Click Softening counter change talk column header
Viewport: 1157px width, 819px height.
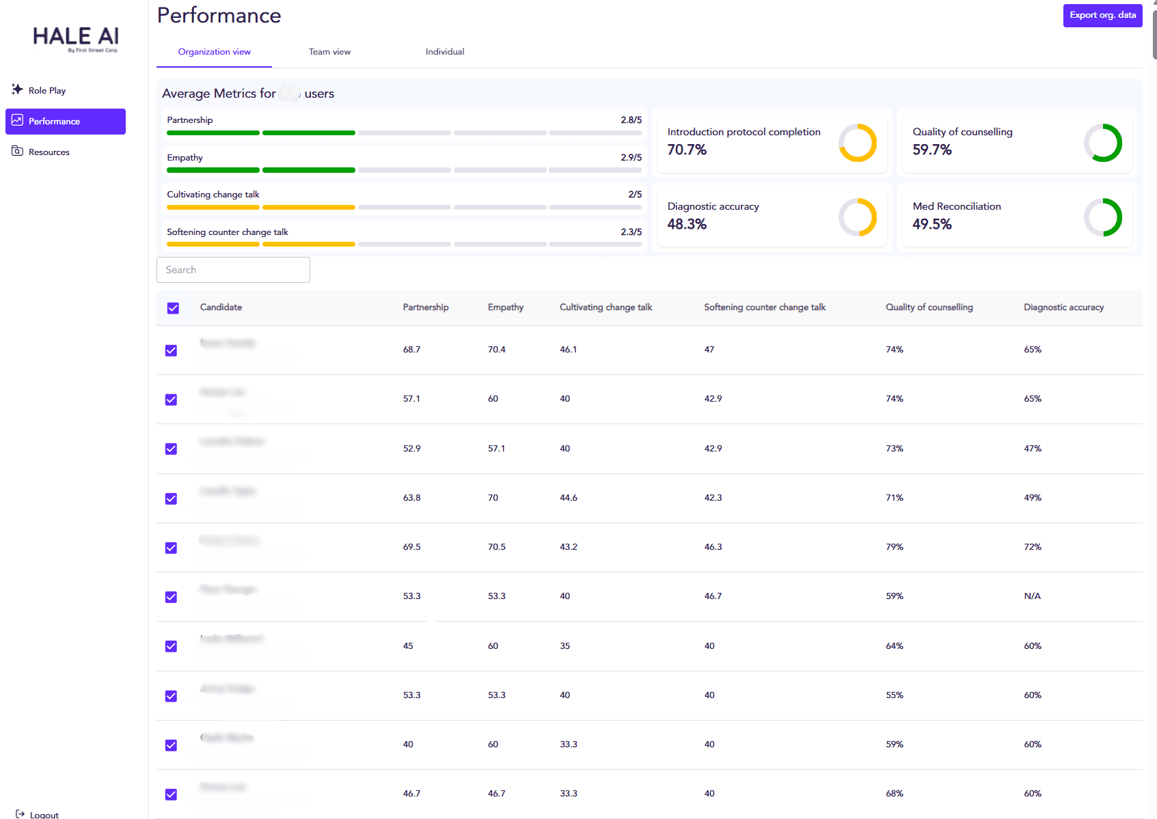(x=765, y=307)
